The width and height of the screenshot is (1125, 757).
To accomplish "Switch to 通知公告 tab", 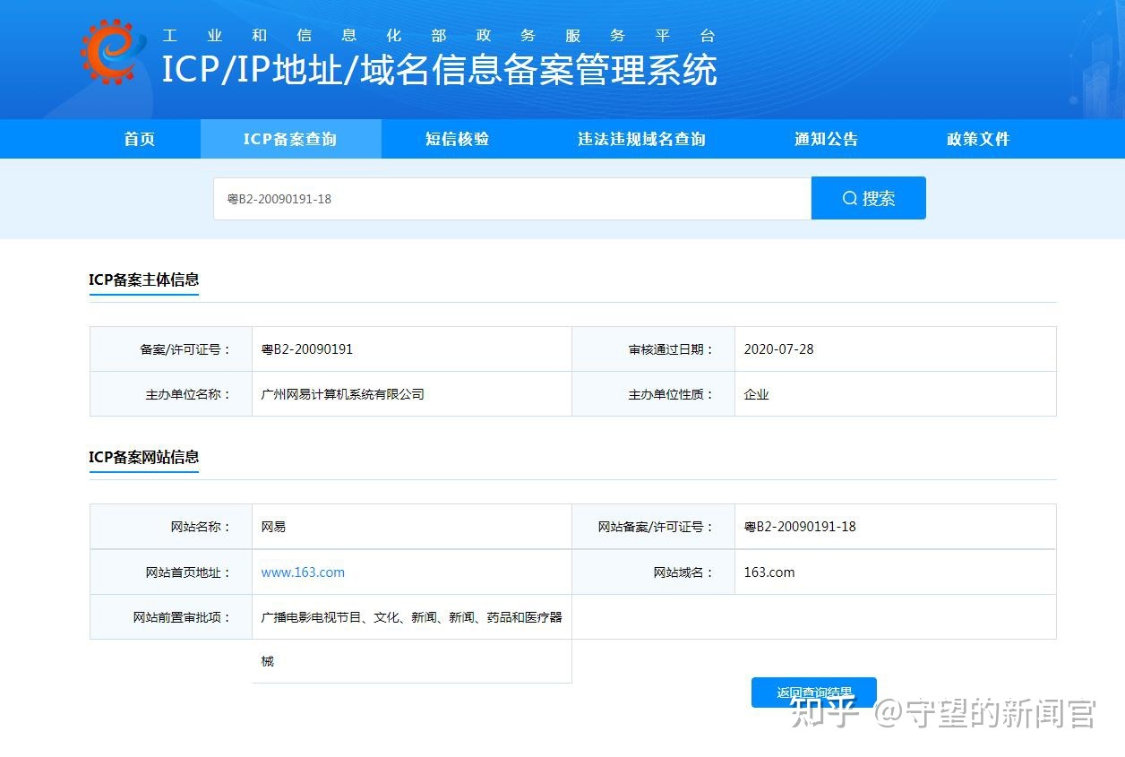I will [x=826, y=139].
